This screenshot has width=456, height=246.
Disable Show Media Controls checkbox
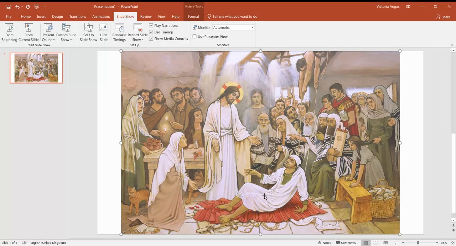151,39
